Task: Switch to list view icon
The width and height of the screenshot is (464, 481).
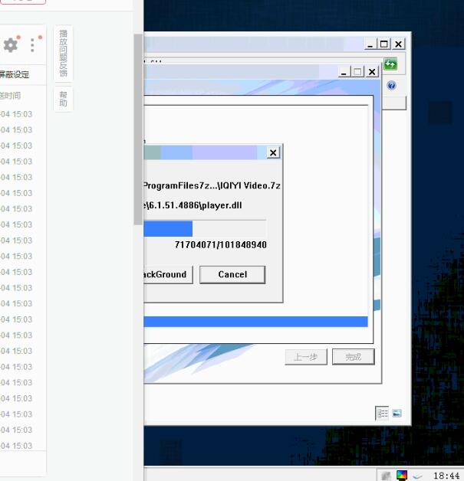Action: (382, 413)
